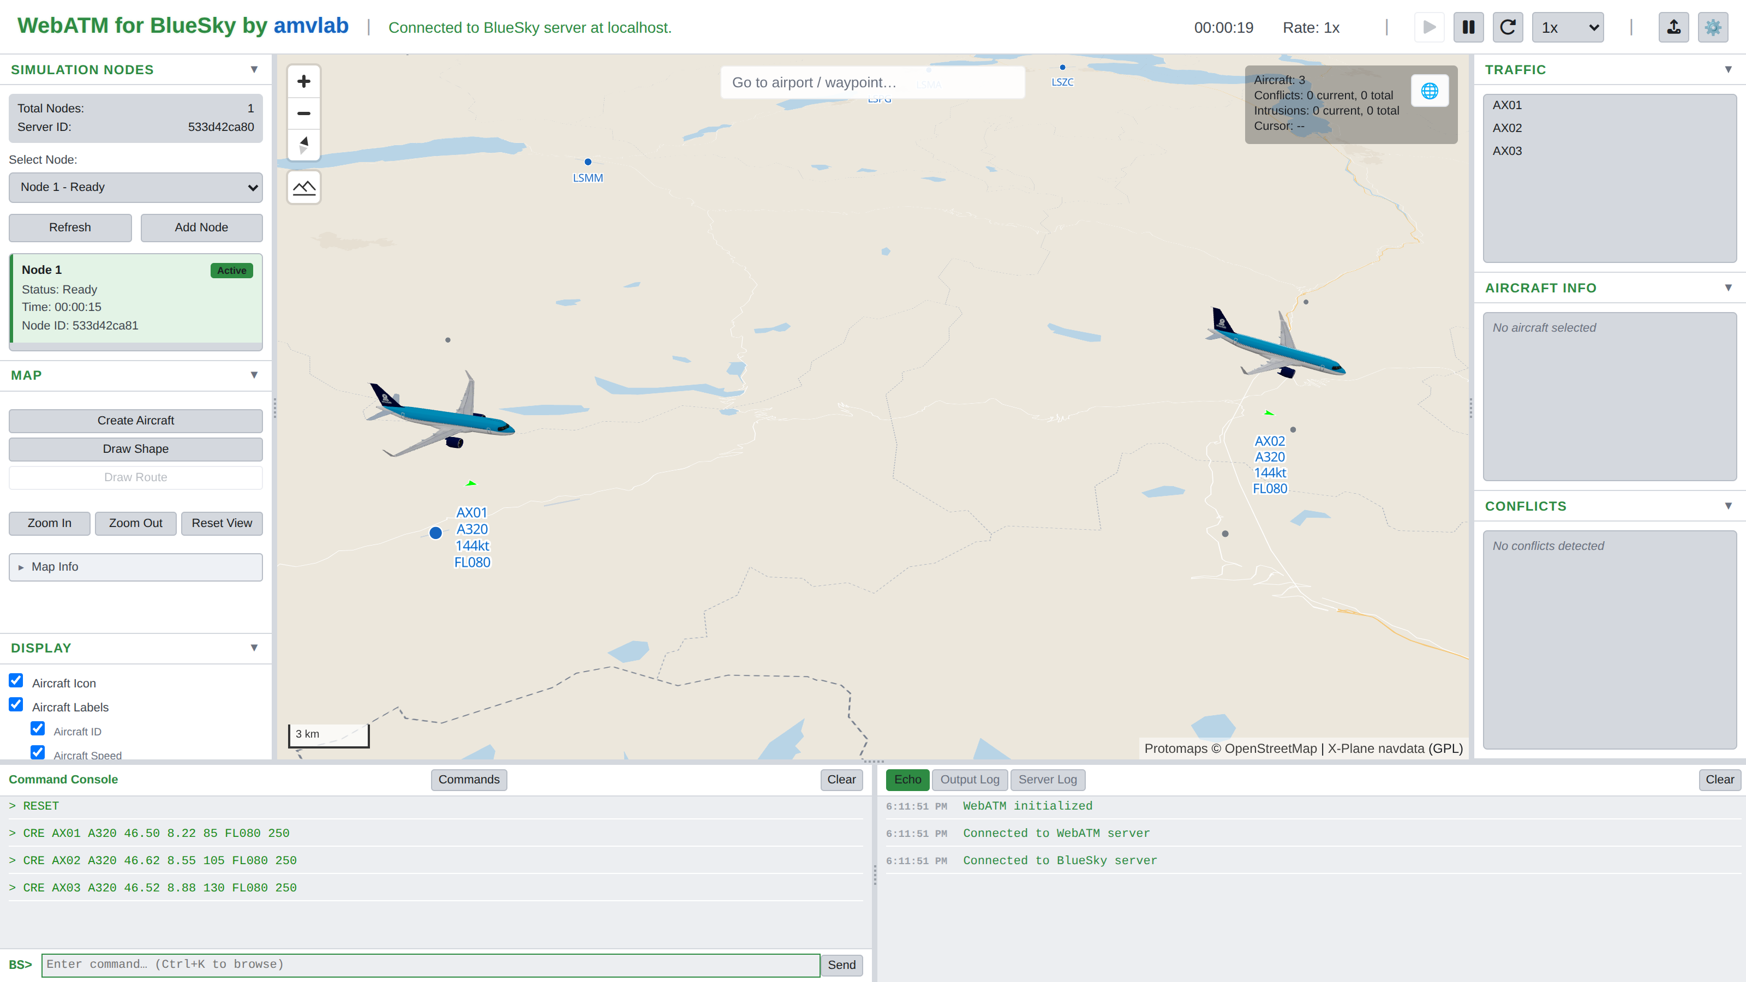Toggle Aircraft Speed checkbox

click(38, 752)
